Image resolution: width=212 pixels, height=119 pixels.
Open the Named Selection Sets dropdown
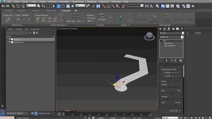point(135,6)
